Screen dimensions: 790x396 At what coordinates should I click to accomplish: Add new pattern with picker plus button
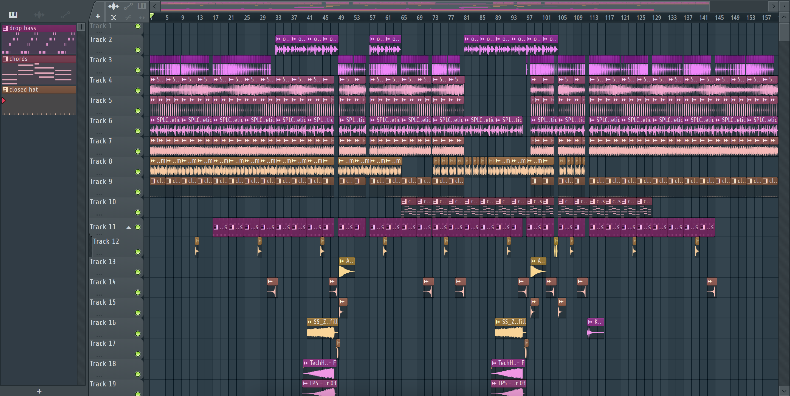39,391
